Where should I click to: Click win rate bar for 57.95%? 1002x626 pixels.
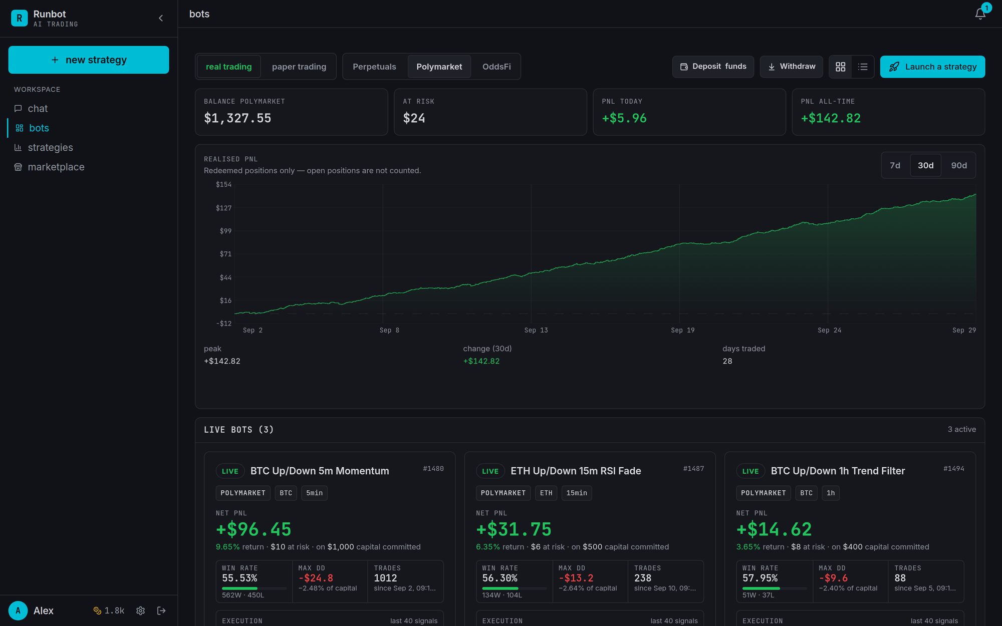click(x=774, y=588)
